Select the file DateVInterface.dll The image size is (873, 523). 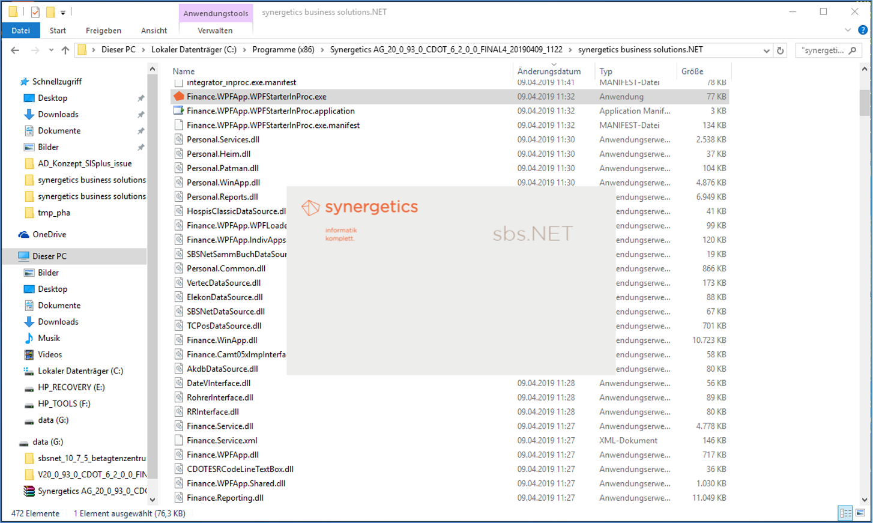(x=219, y=383)
